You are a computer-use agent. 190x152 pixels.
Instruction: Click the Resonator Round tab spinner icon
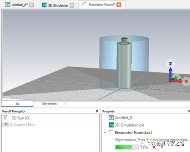click(84, 4)
